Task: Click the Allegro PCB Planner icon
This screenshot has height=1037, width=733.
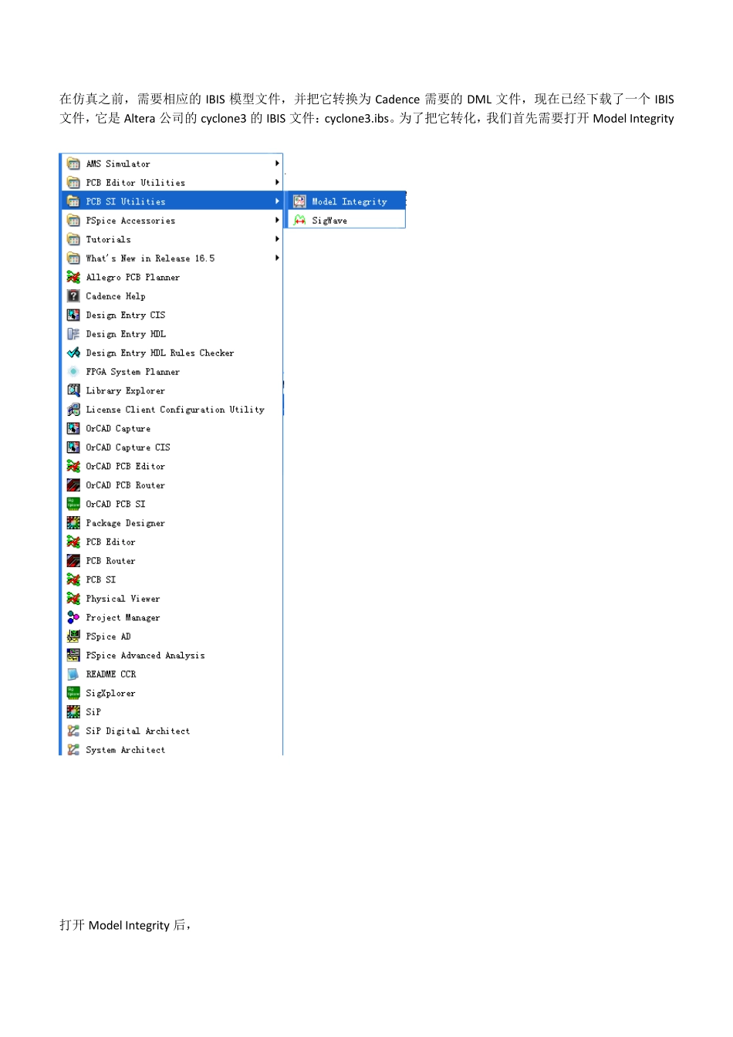Action: (73, 277)
